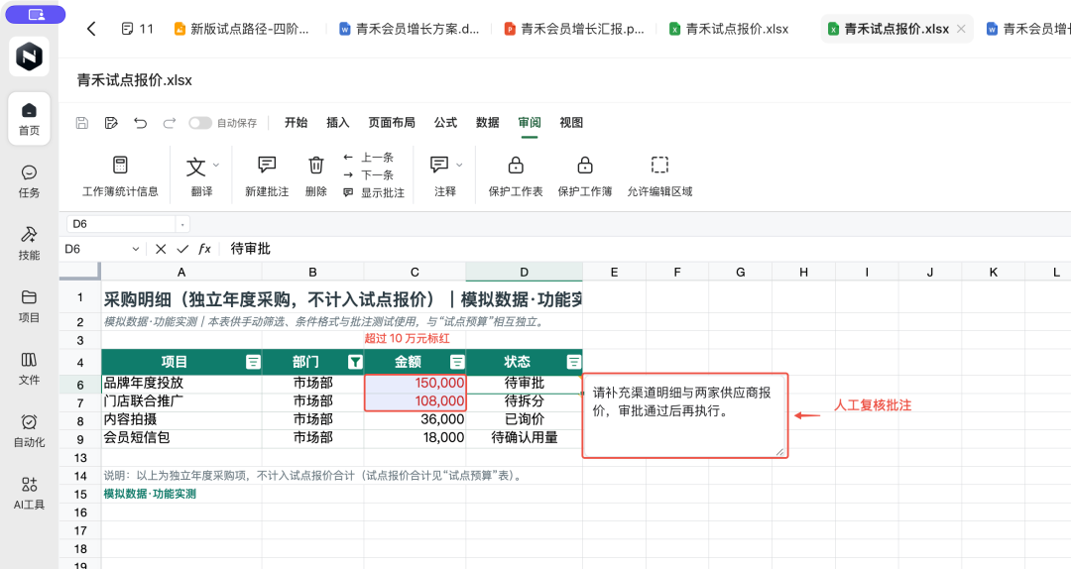Select the cell 已询价
Image resolution: width=1071 pixels, height=569 pixels.
[x=524, y=419]
